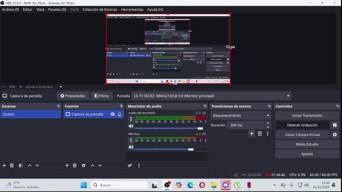Image resolution: width=342 pixels, height=192 pixels.
Task: Undock the Escenas panel
Action: tap(59, 106)
